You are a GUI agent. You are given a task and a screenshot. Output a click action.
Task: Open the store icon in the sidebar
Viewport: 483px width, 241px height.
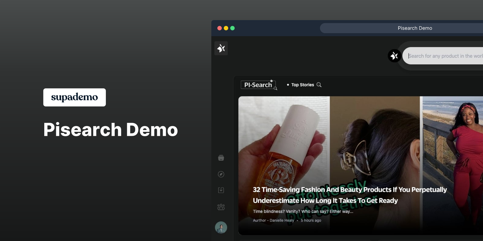point(221,158)
